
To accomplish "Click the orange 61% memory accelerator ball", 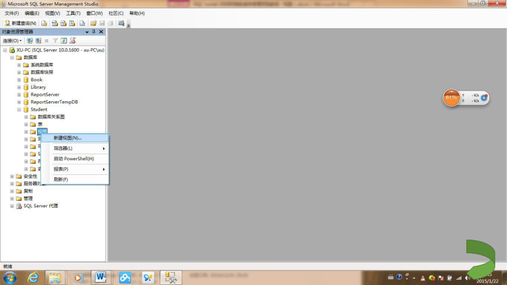I will click(452, 98).
